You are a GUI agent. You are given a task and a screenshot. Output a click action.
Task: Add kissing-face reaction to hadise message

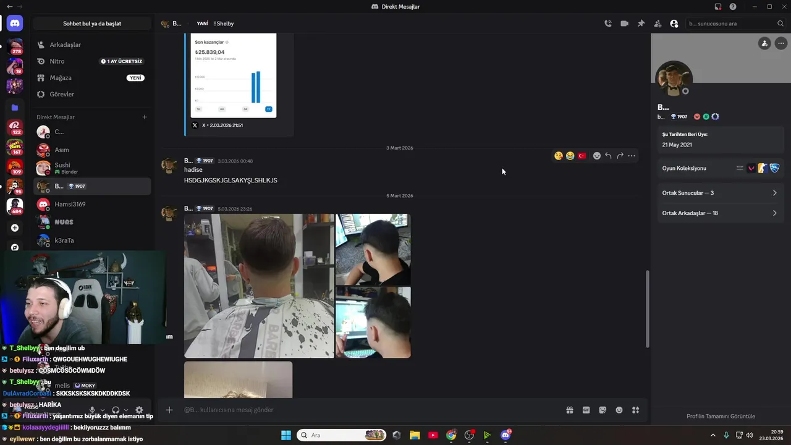tap(559, 156)
